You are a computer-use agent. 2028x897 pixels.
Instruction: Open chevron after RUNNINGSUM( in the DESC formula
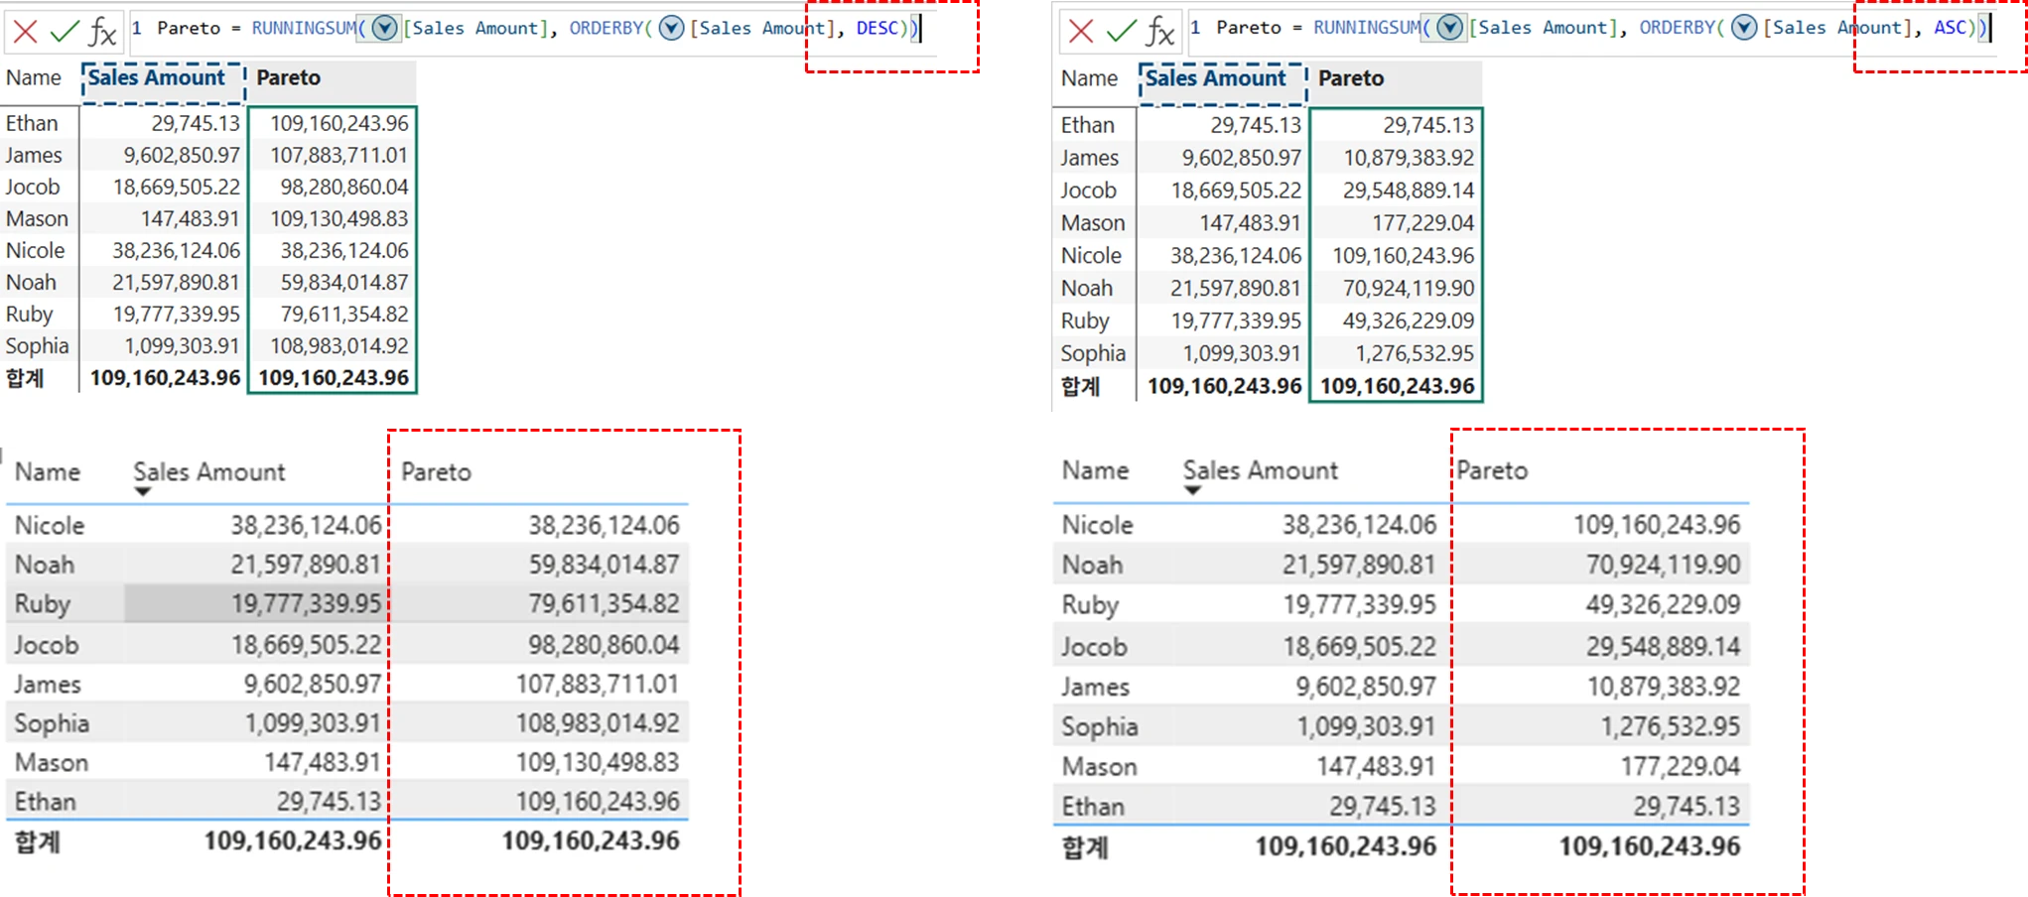click(x=384, y=28)
